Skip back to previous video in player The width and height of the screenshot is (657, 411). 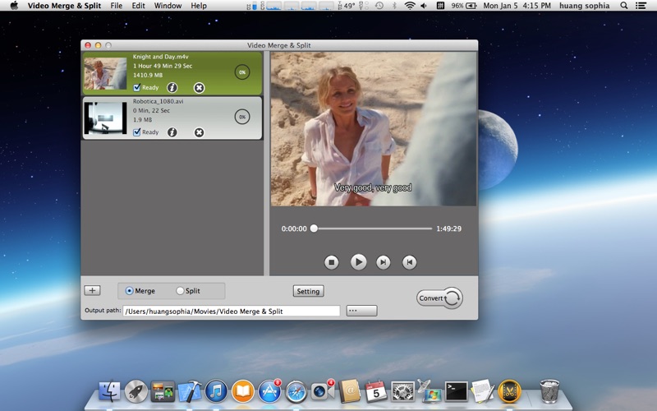(409, 262)
